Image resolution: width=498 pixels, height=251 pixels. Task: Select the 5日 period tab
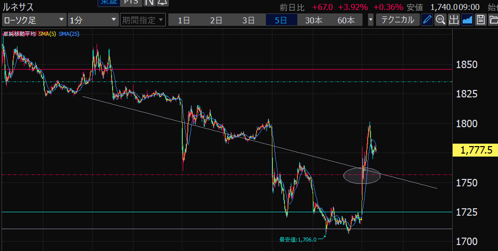(281, 20)
